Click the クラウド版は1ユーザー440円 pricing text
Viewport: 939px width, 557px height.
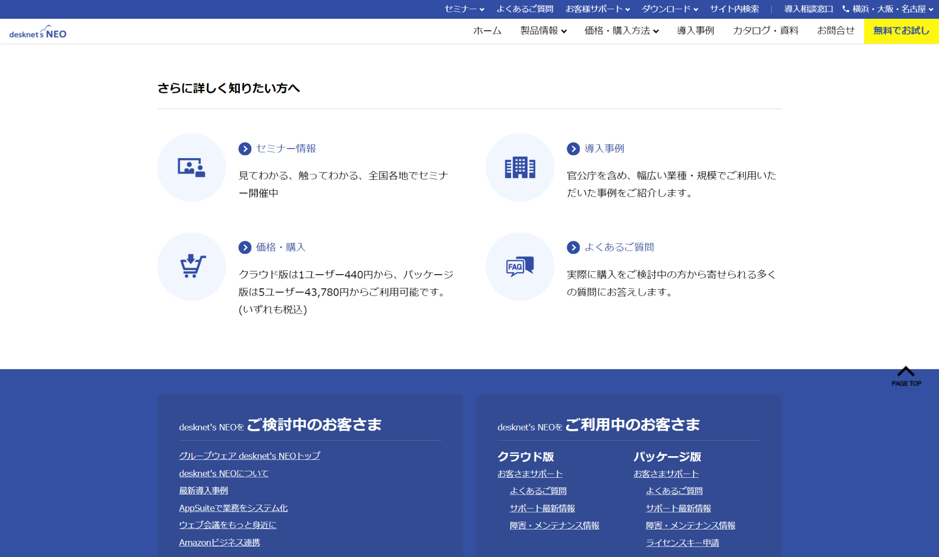(346, 292)
